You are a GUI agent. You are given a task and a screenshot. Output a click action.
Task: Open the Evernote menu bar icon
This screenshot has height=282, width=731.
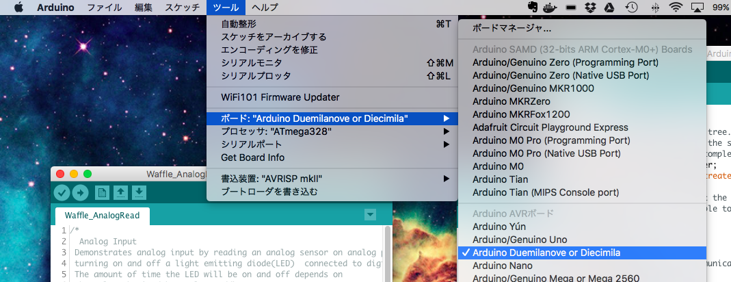click(x=533, y=7)
